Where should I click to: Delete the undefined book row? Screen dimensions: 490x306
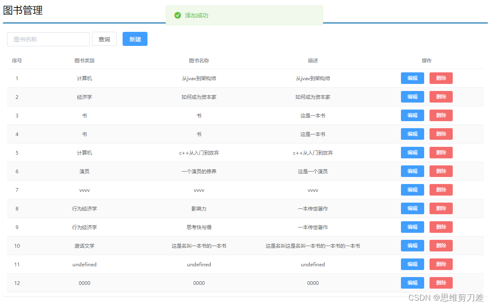(x=441, y=264)
